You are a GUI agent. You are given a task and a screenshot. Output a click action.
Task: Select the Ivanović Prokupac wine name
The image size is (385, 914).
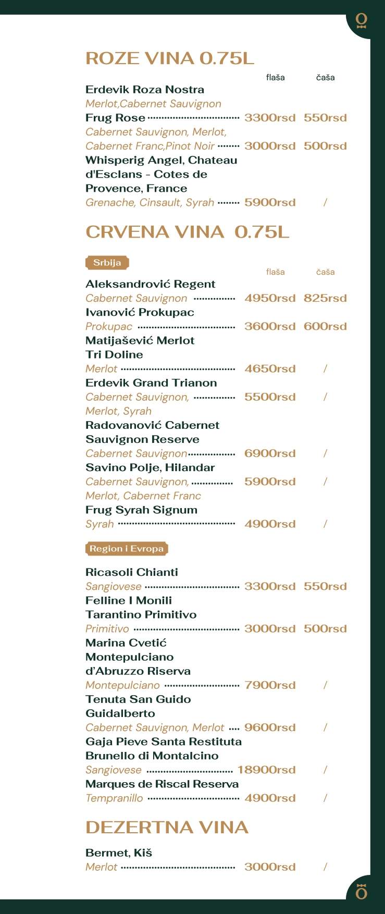[140, 312]
